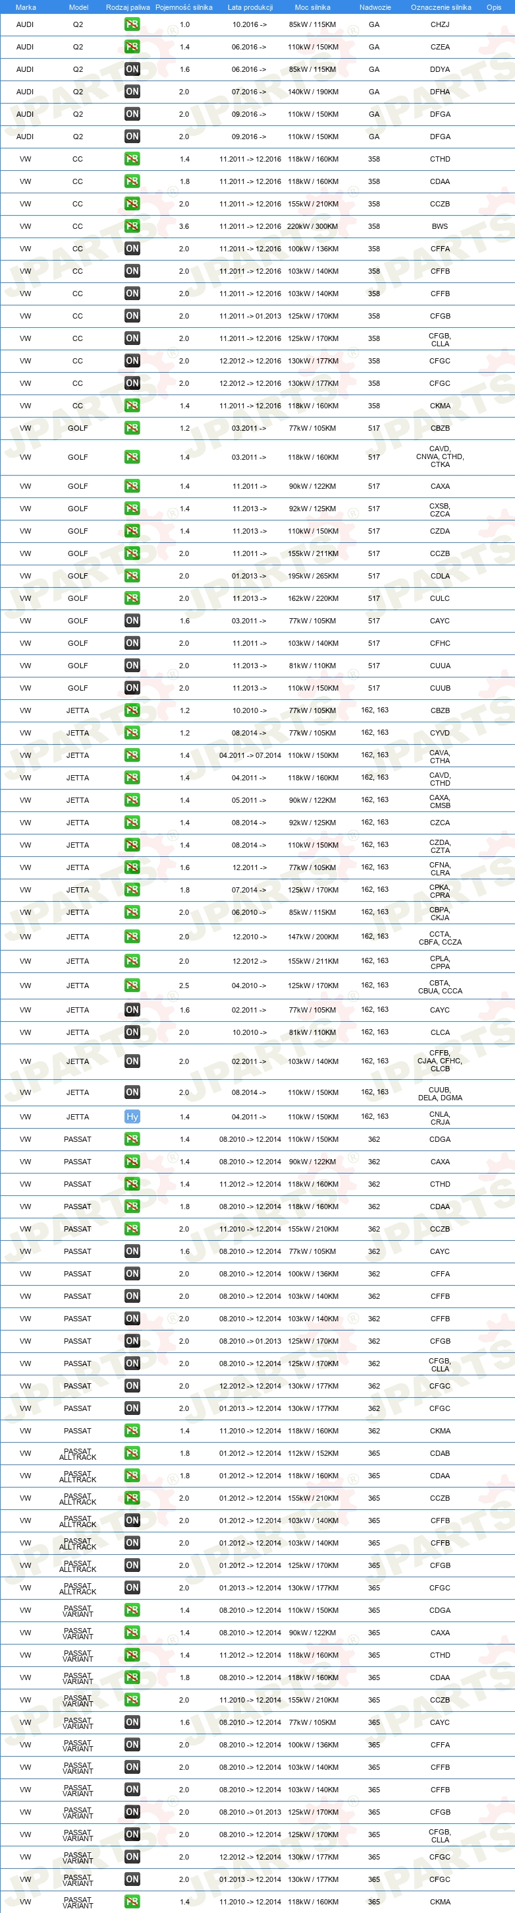Click the 12.2011 -> production date cell

tap(250, 867)
